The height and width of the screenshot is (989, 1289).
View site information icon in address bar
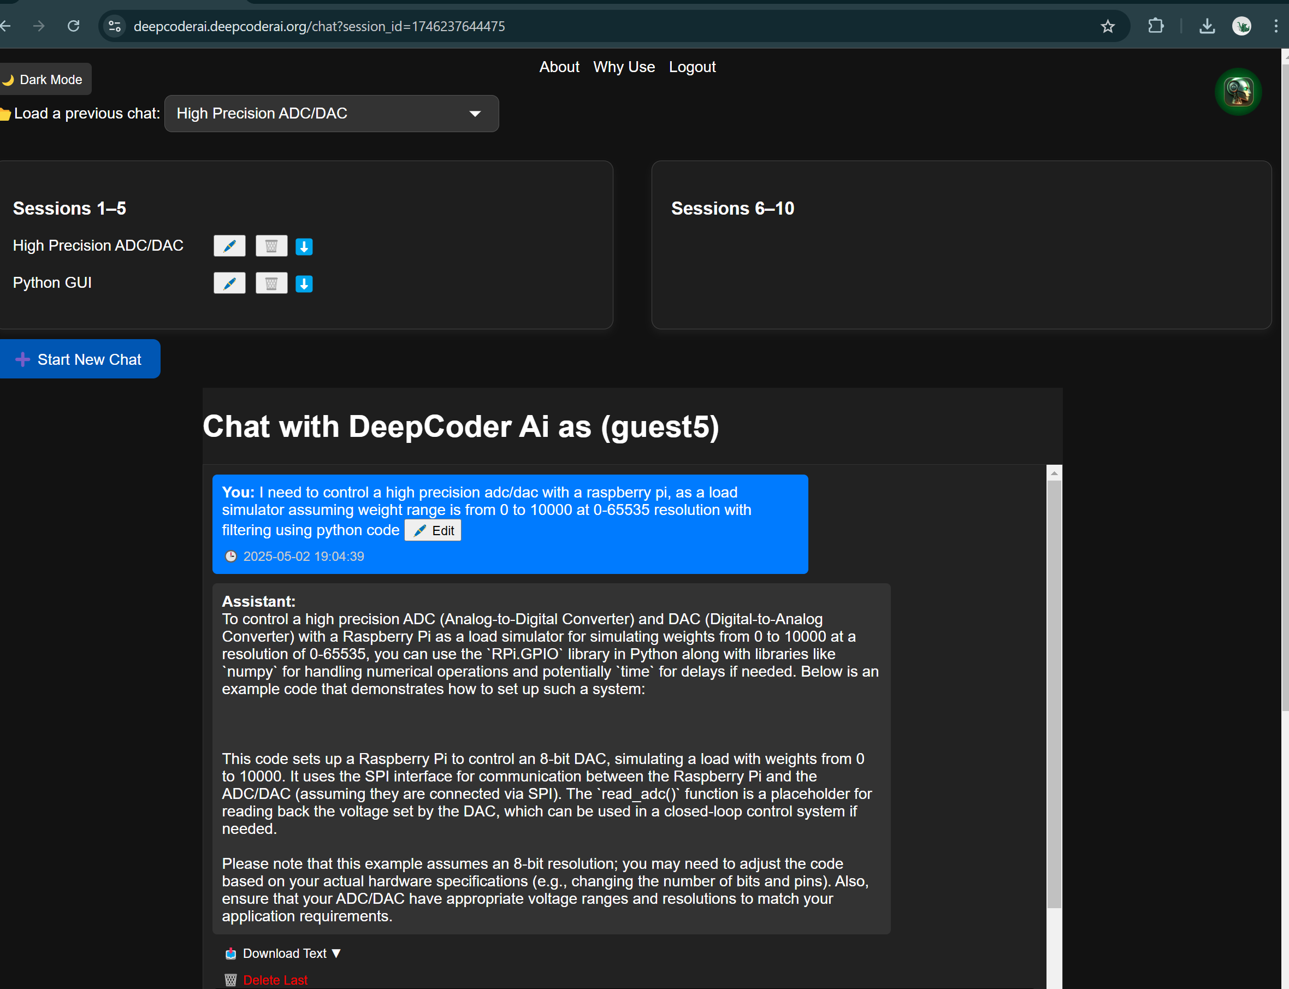tap(115, 27)
